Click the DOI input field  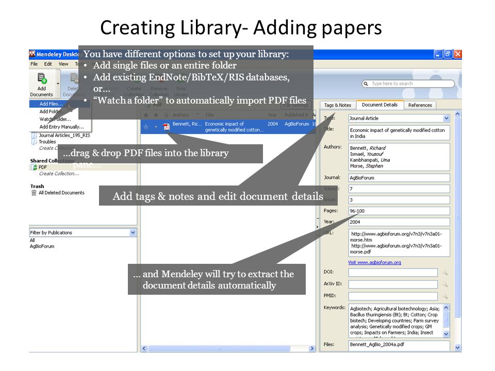point(393,273)
